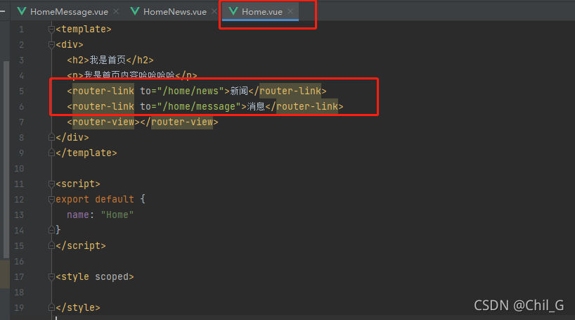Click the Vue icon on Home.vue tab
Image resolution: width=575 pixels, height=320 pixels.
[x=233, y=11]
